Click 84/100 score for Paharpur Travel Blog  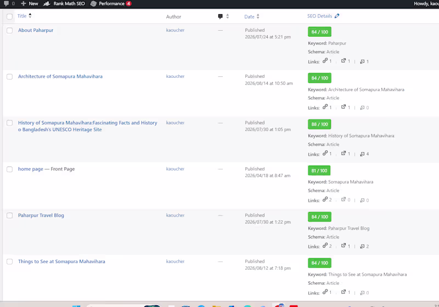pos(319,217)
